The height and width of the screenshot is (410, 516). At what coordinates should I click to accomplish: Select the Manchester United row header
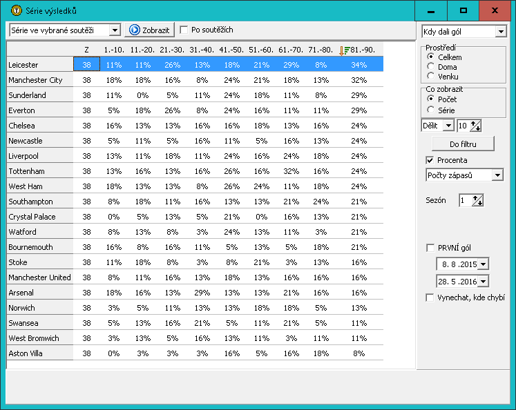point(40,277)
